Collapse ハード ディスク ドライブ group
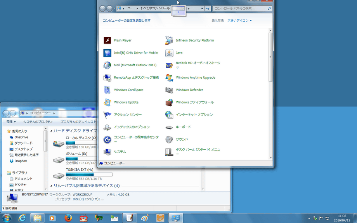357x223 pixels. [51, 131]
